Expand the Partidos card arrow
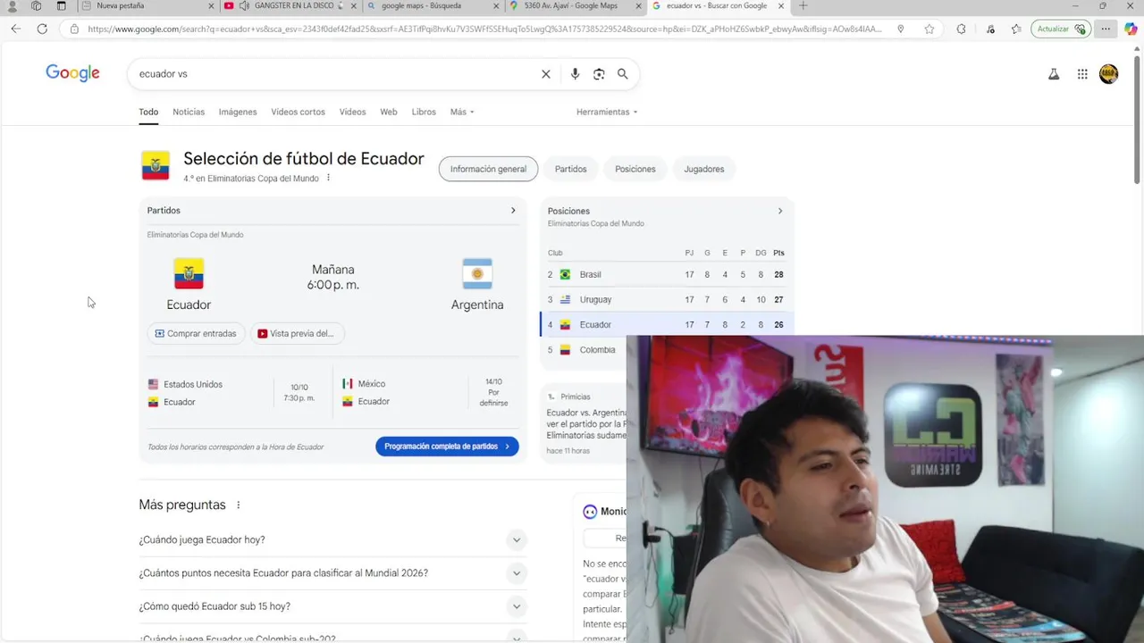Screen dimensions: 1144x643 click(x=513, y=211)
